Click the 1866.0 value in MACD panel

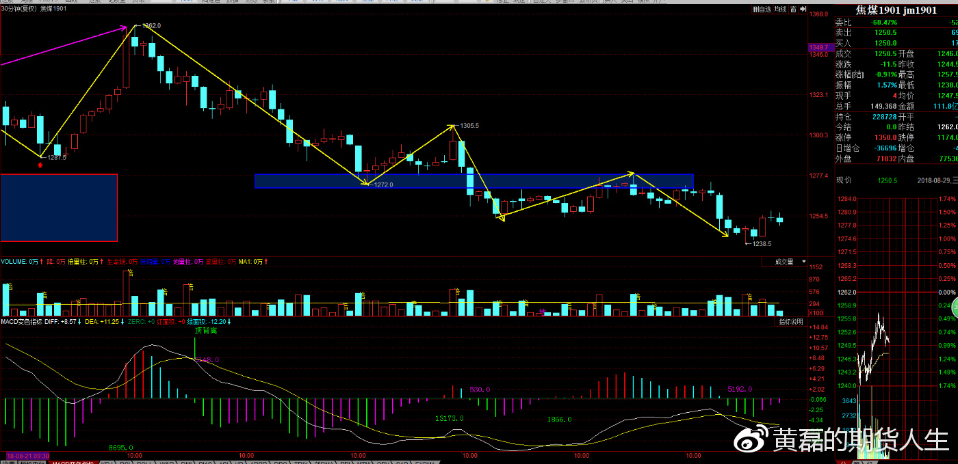(x=559, y=419)
